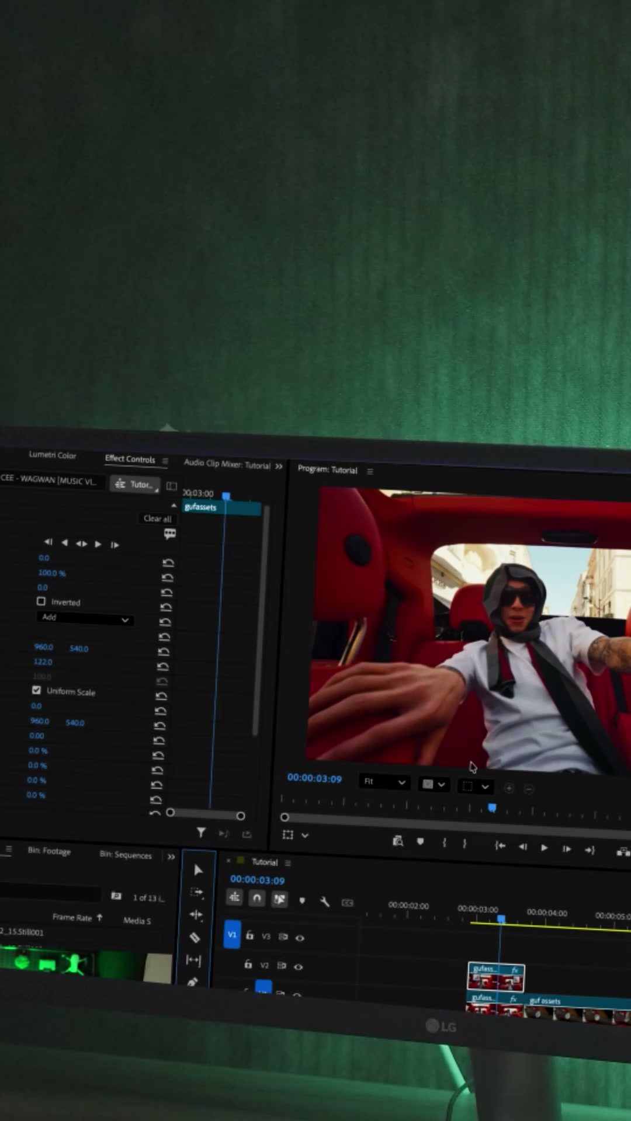Click Add Marker in Program monitor
This screenshot has width=631, height=1121.
coord(420,841)
